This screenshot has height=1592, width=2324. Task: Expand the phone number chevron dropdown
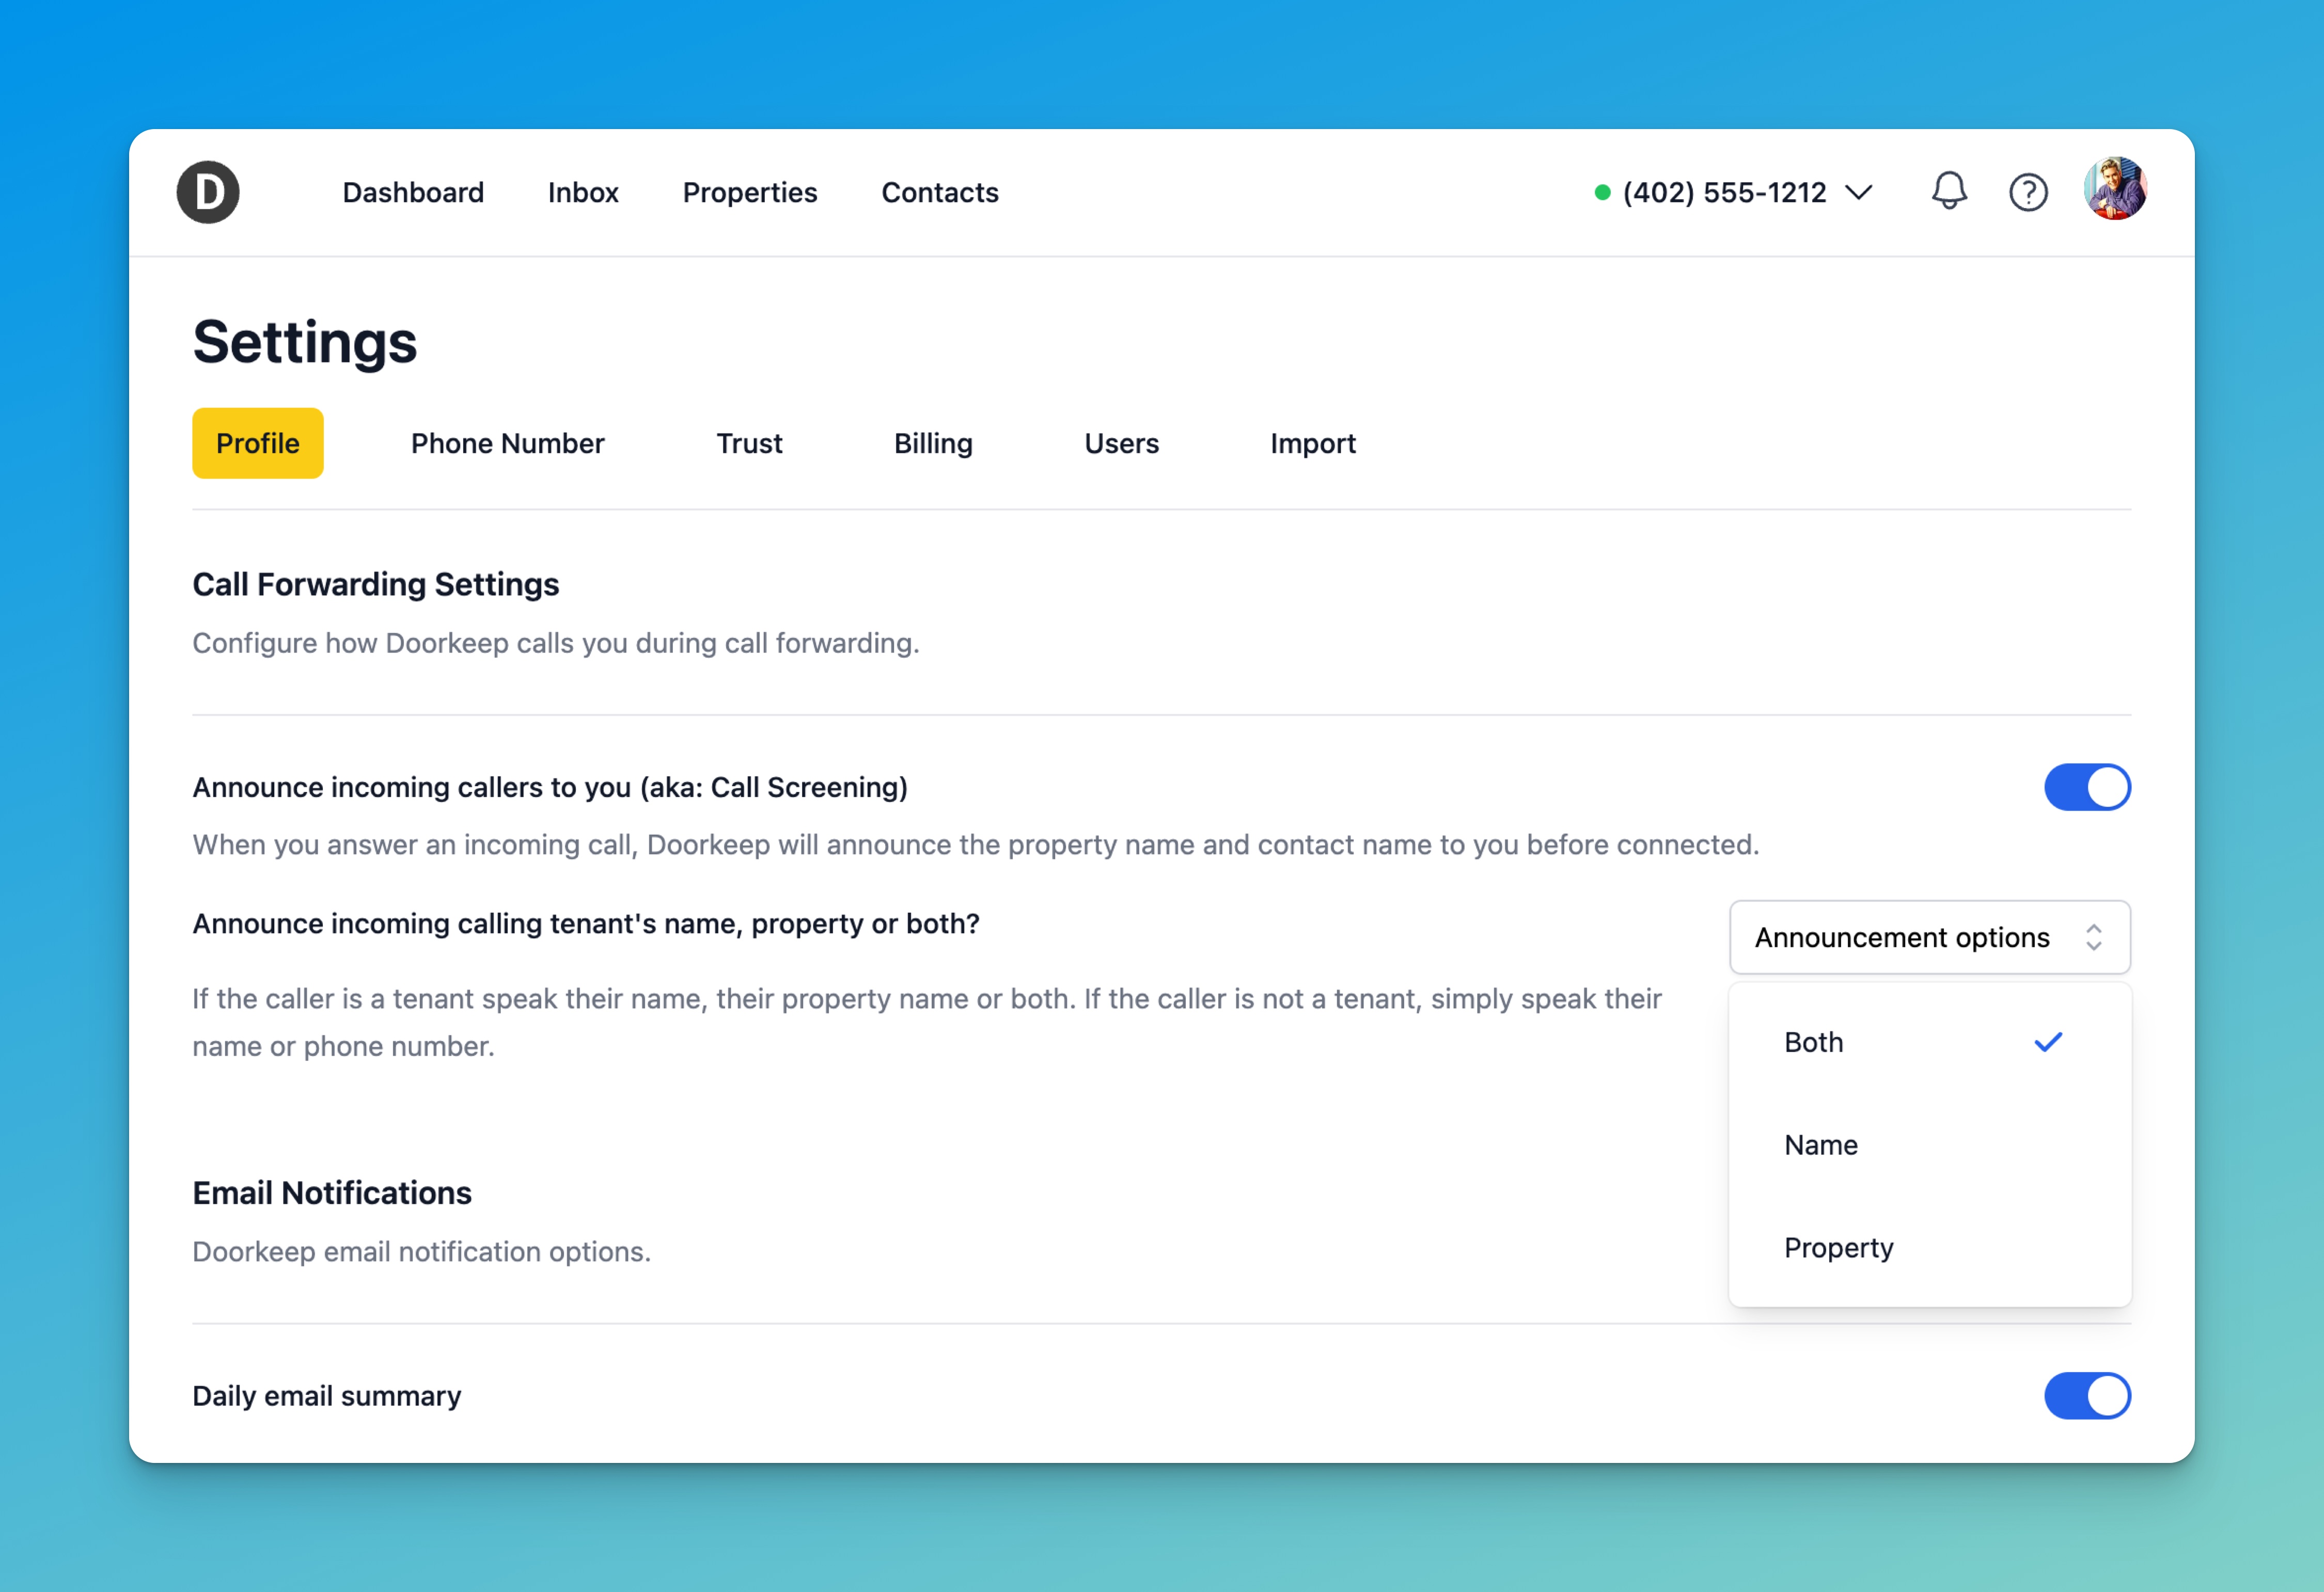(1859, 192)
